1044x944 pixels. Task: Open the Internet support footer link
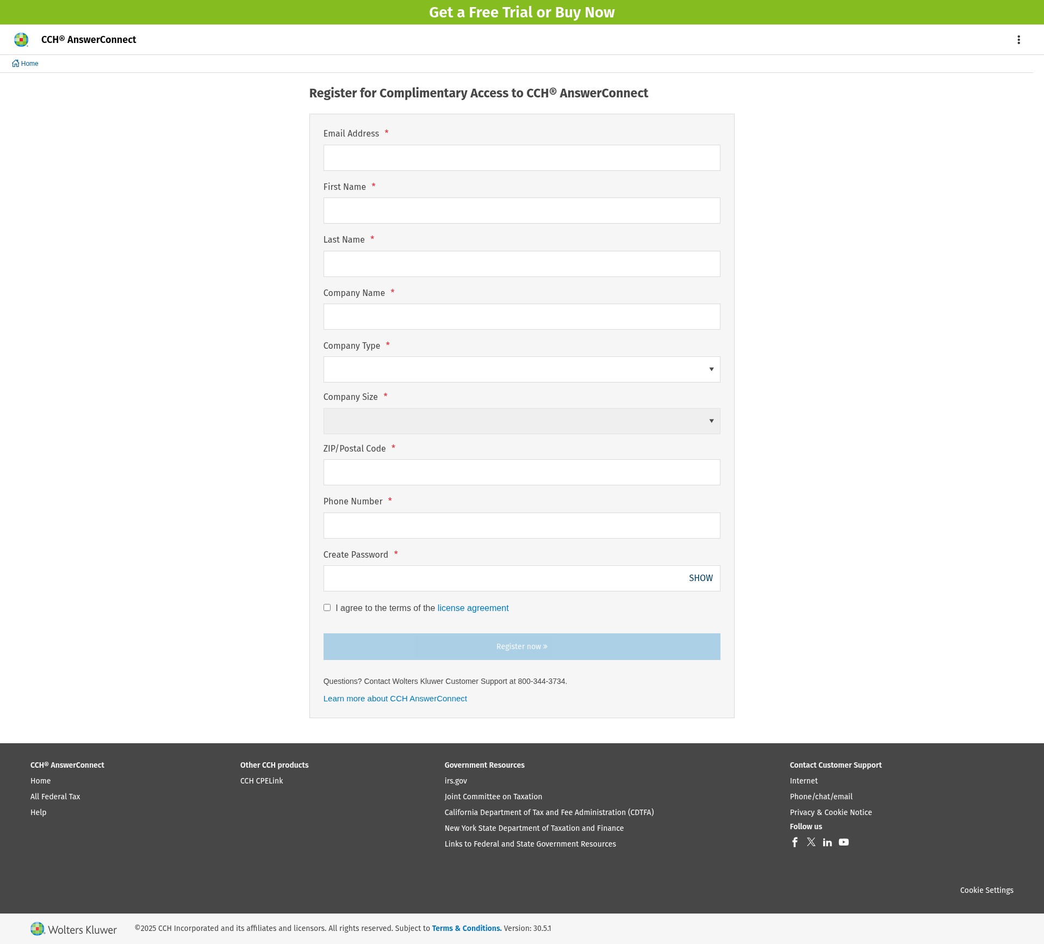click(804, 781)
